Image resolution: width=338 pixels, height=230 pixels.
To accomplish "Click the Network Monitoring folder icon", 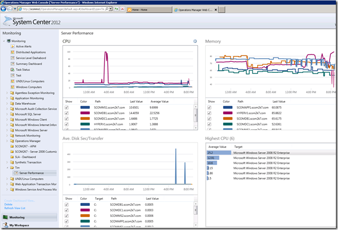I will pos(12,136).
